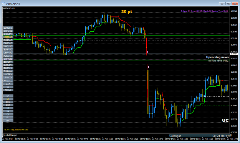The width and height of the screenshot is (240, 143).
Task: Switch chart to XAUUSD gold symbol
Action: 8,81
